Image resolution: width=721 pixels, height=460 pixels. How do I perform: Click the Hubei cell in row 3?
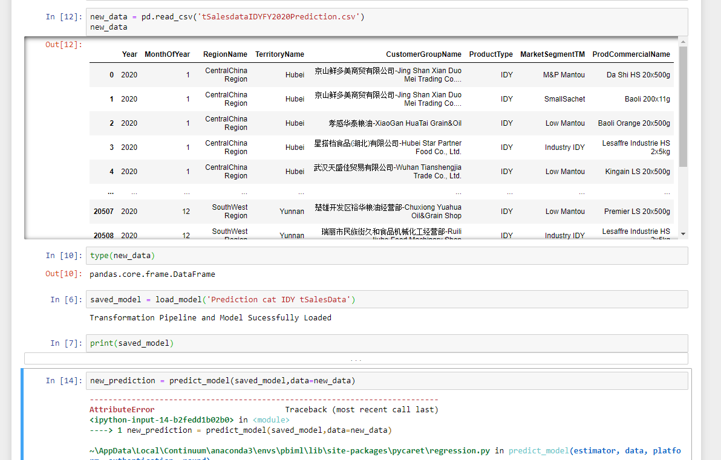tap(295, 147)
